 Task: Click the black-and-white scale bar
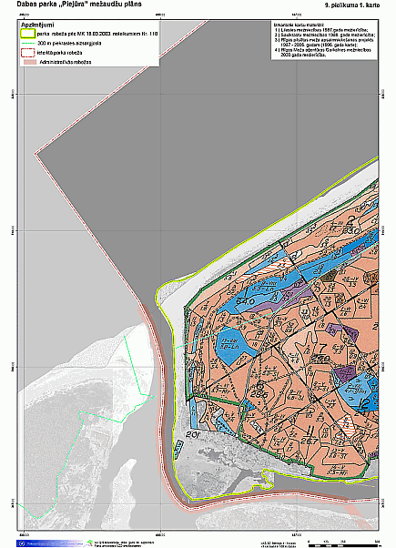pyautogui.click(x=344, y=545)
